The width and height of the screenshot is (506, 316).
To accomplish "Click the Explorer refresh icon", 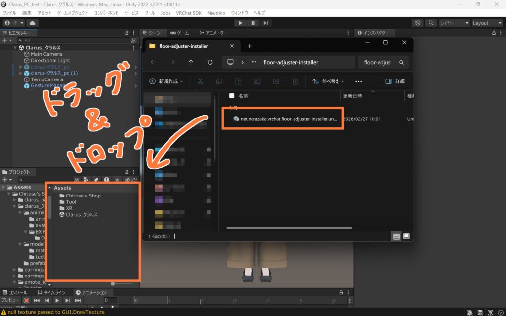I will (x=210, y=62).
